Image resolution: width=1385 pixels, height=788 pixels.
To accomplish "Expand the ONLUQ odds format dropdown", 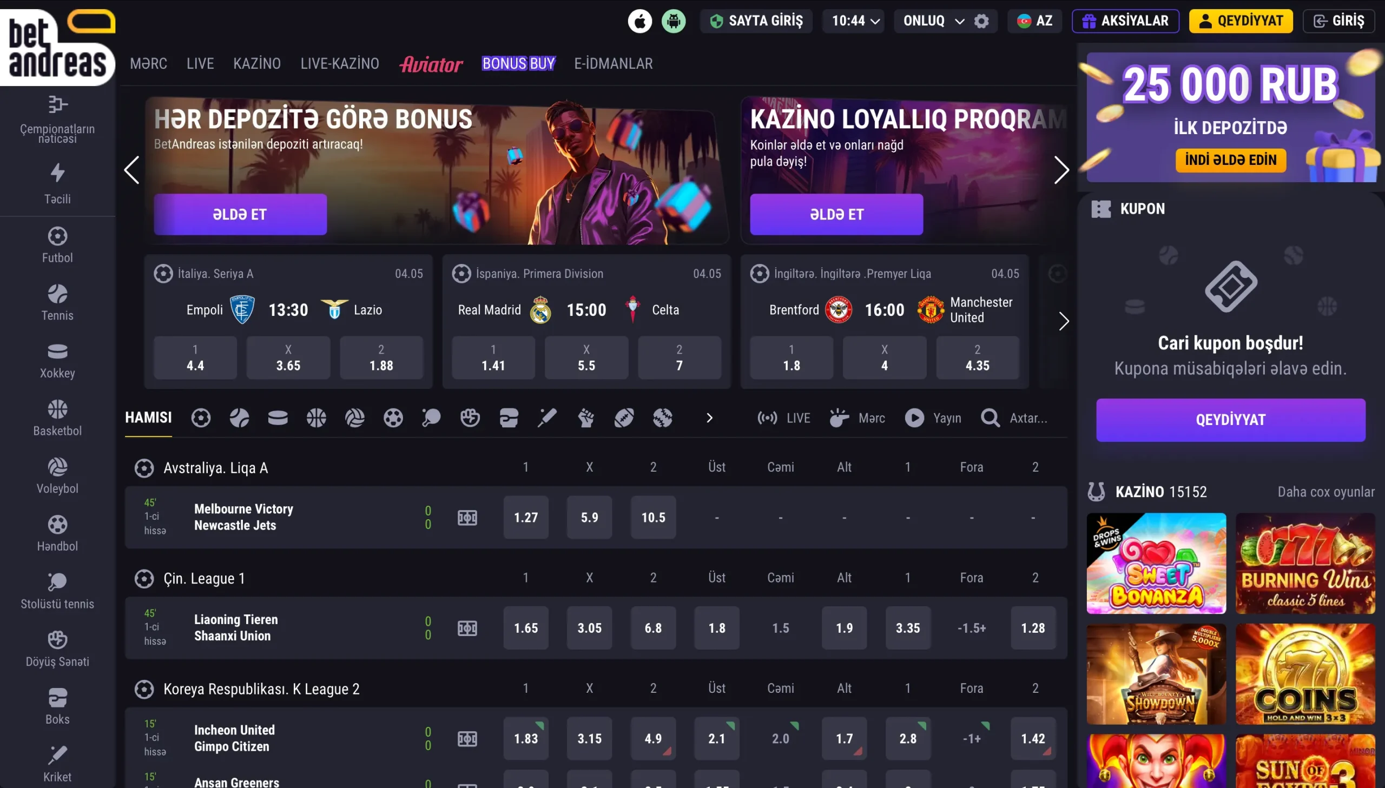I will (933, 21).
